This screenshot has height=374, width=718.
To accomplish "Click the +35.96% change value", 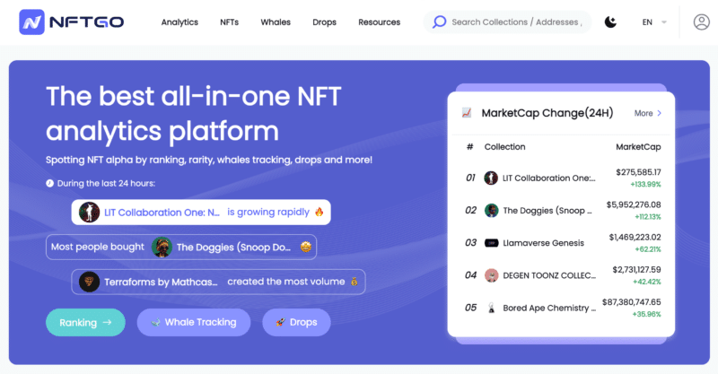I will tap(646, 315).
